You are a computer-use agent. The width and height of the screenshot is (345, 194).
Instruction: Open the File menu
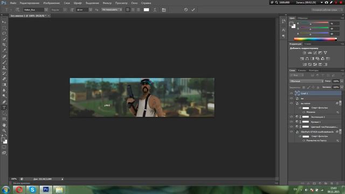click(13, 3)
